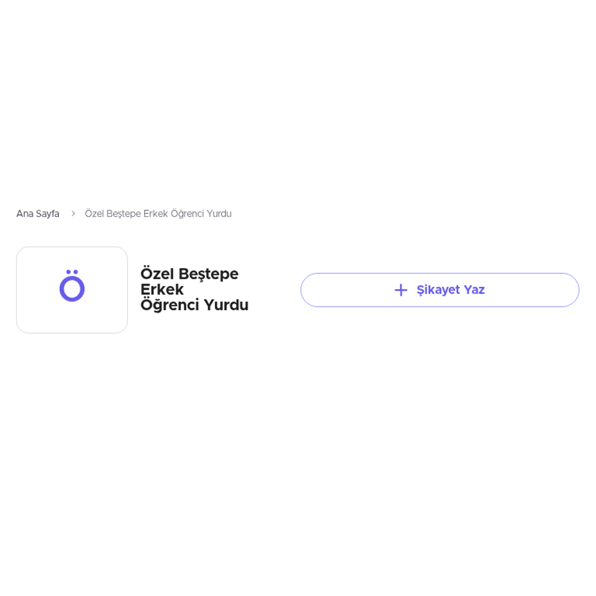Write a complaint using Şikayet Yaz

pos(440,290)
